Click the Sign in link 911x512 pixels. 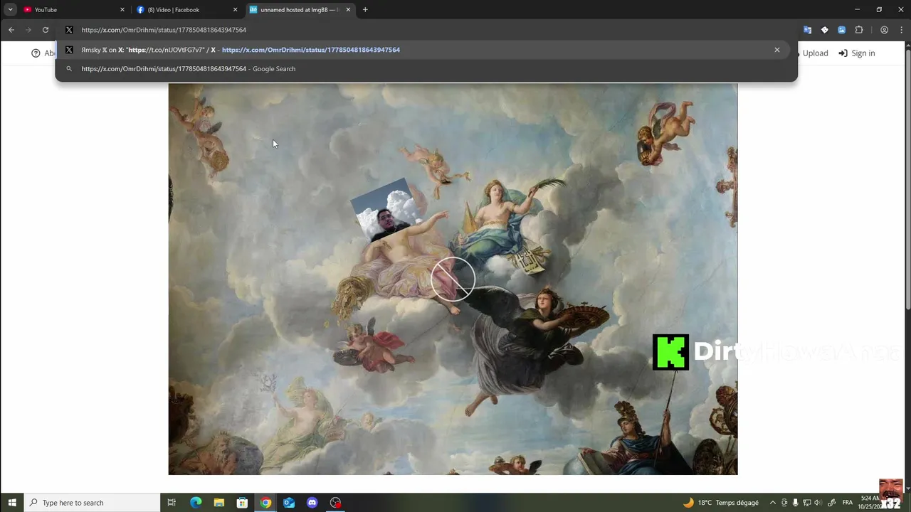coord(863,53)
